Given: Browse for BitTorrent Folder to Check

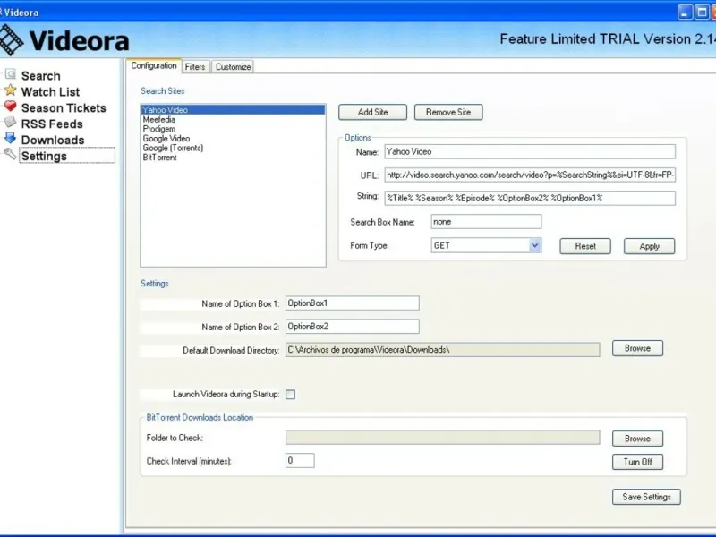Looking at the screenshot, I should tap(637, 439).
